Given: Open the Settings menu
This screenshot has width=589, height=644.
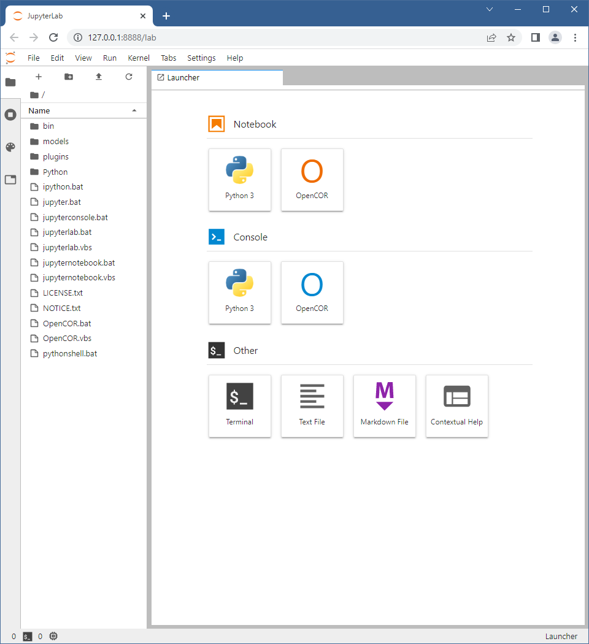Looking at the screenshot, I should (201, 58).
